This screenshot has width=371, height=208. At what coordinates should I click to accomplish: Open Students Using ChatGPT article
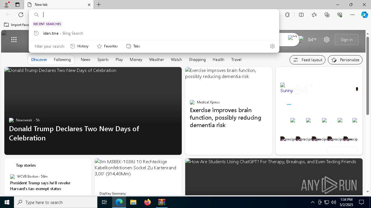[x=274, y=177]
